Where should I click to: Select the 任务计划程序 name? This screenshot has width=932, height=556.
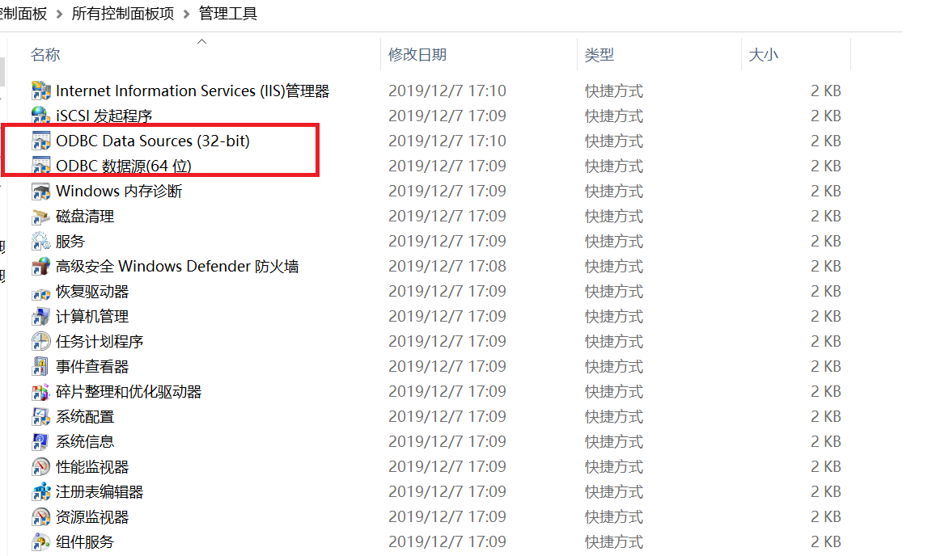(x=100, y=342)
